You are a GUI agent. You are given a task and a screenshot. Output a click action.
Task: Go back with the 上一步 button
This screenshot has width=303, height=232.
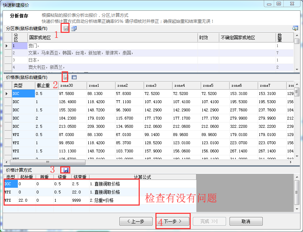[136, 221]
